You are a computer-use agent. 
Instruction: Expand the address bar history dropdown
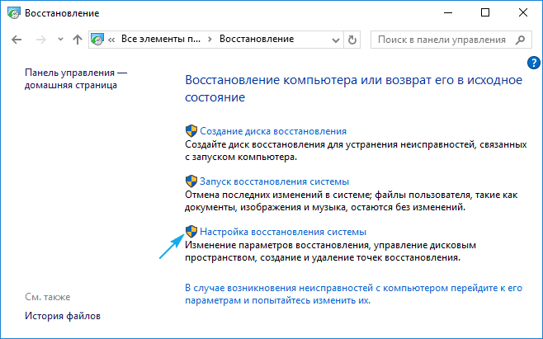(x=335, y=40)
